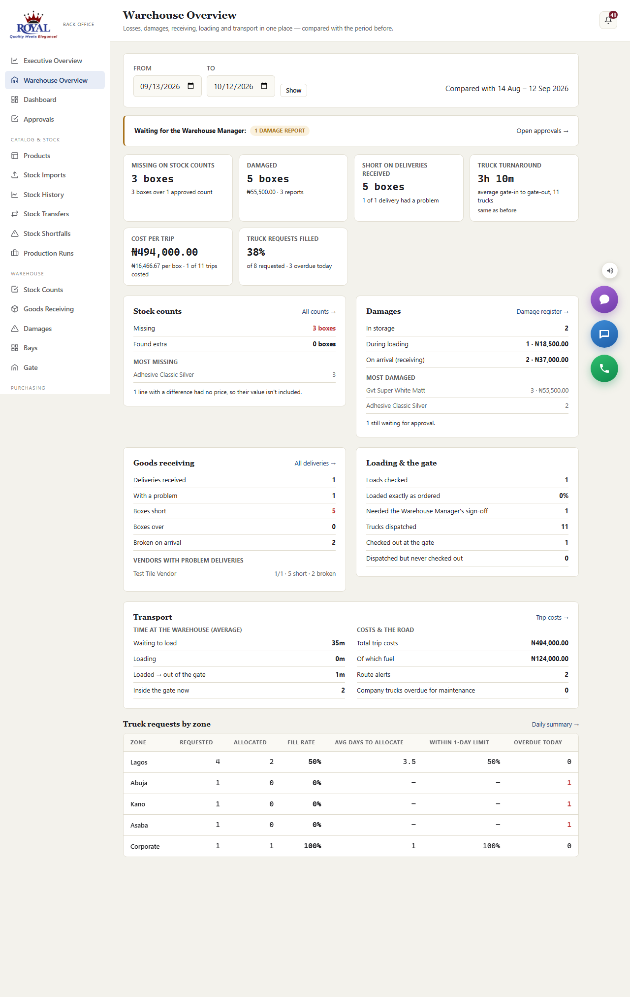Open Stock Counts in sidebar
Viewport: 630px width, 997px height.
(55, 290)
